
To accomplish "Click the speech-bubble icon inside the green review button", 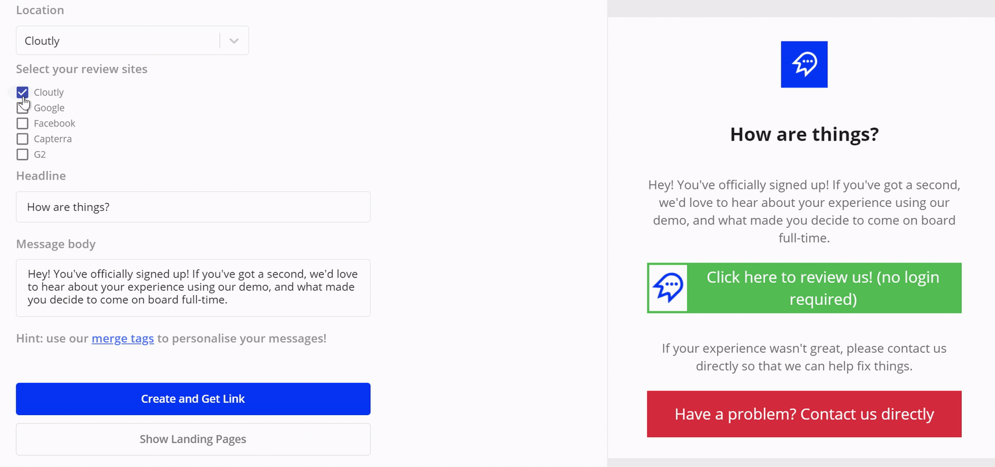I will pyautogui.click(x=669, y=287).
